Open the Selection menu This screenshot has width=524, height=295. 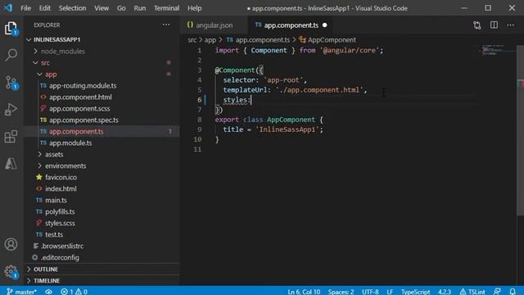click(73, 8)
